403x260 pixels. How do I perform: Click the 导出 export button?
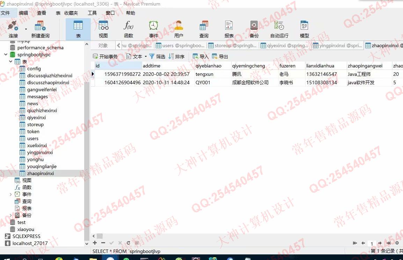[220, 57]
